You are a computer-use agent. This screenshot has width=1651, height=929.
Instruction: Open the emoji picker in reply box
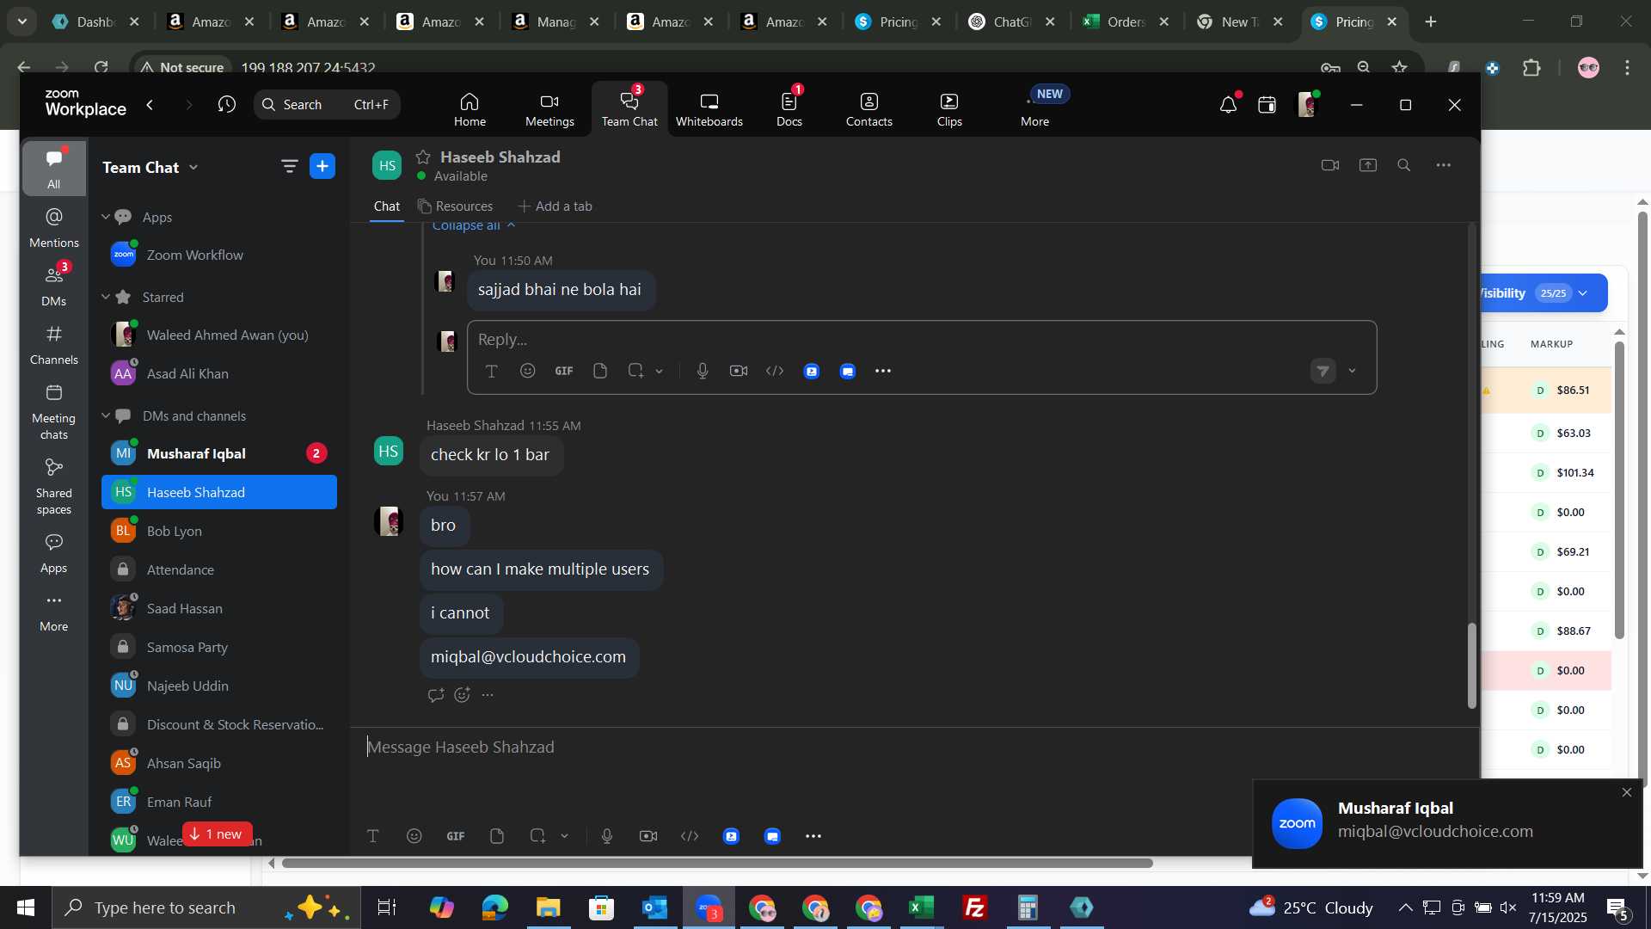coord(528,371)
